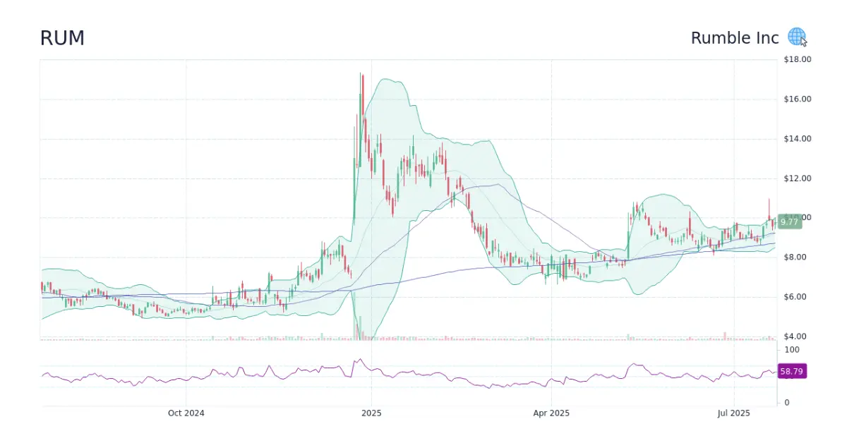Select the Apr 2025 date marker
The height and width of the screenshot is (443, 847).
point(551,413)
